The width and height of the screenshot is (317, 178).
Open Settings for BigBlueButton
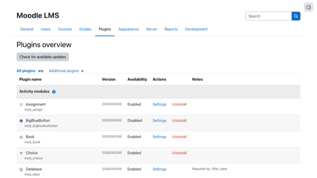coord(159,120)
